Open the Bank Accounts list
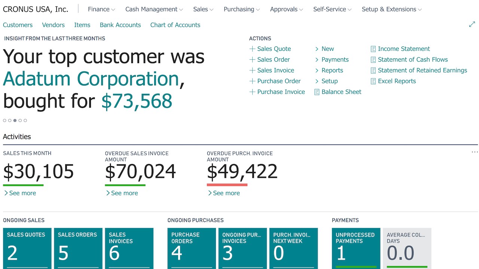Image resolution: width=479 pixels, height=269 pixels. (120, 25)
